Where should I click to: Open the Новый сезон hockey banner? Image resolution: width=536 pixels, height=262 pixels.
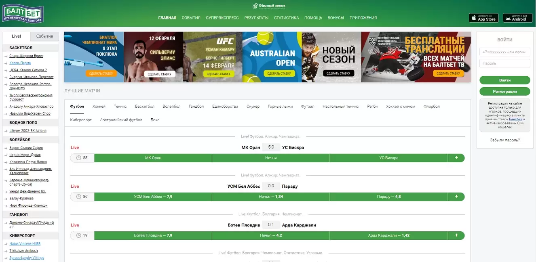[x=331, y=57]
